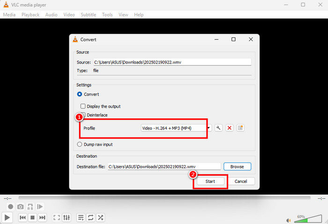The image size is (328, 224).
Task: Close the Convert dialog window
Action: point(251,39)
